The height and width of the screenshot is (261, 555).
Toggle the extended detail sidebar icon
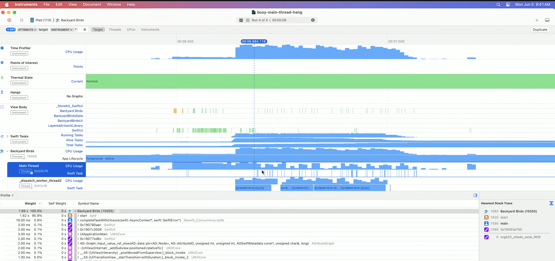(x=475, y=195)
